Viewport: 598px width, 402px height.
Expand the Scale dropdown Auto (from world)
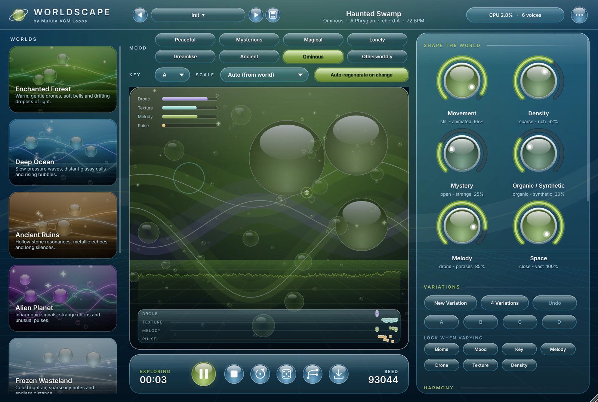point(264,75)
